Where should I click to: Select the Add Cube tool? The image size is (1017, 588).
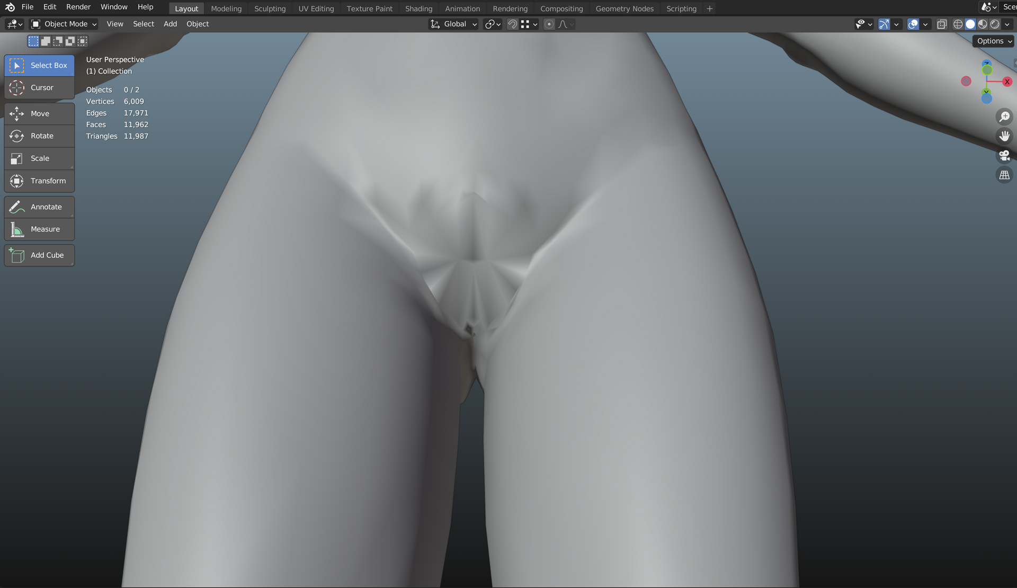39,255
